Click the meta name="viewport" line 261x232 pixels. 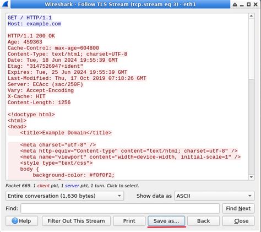(x=130, y=157)
